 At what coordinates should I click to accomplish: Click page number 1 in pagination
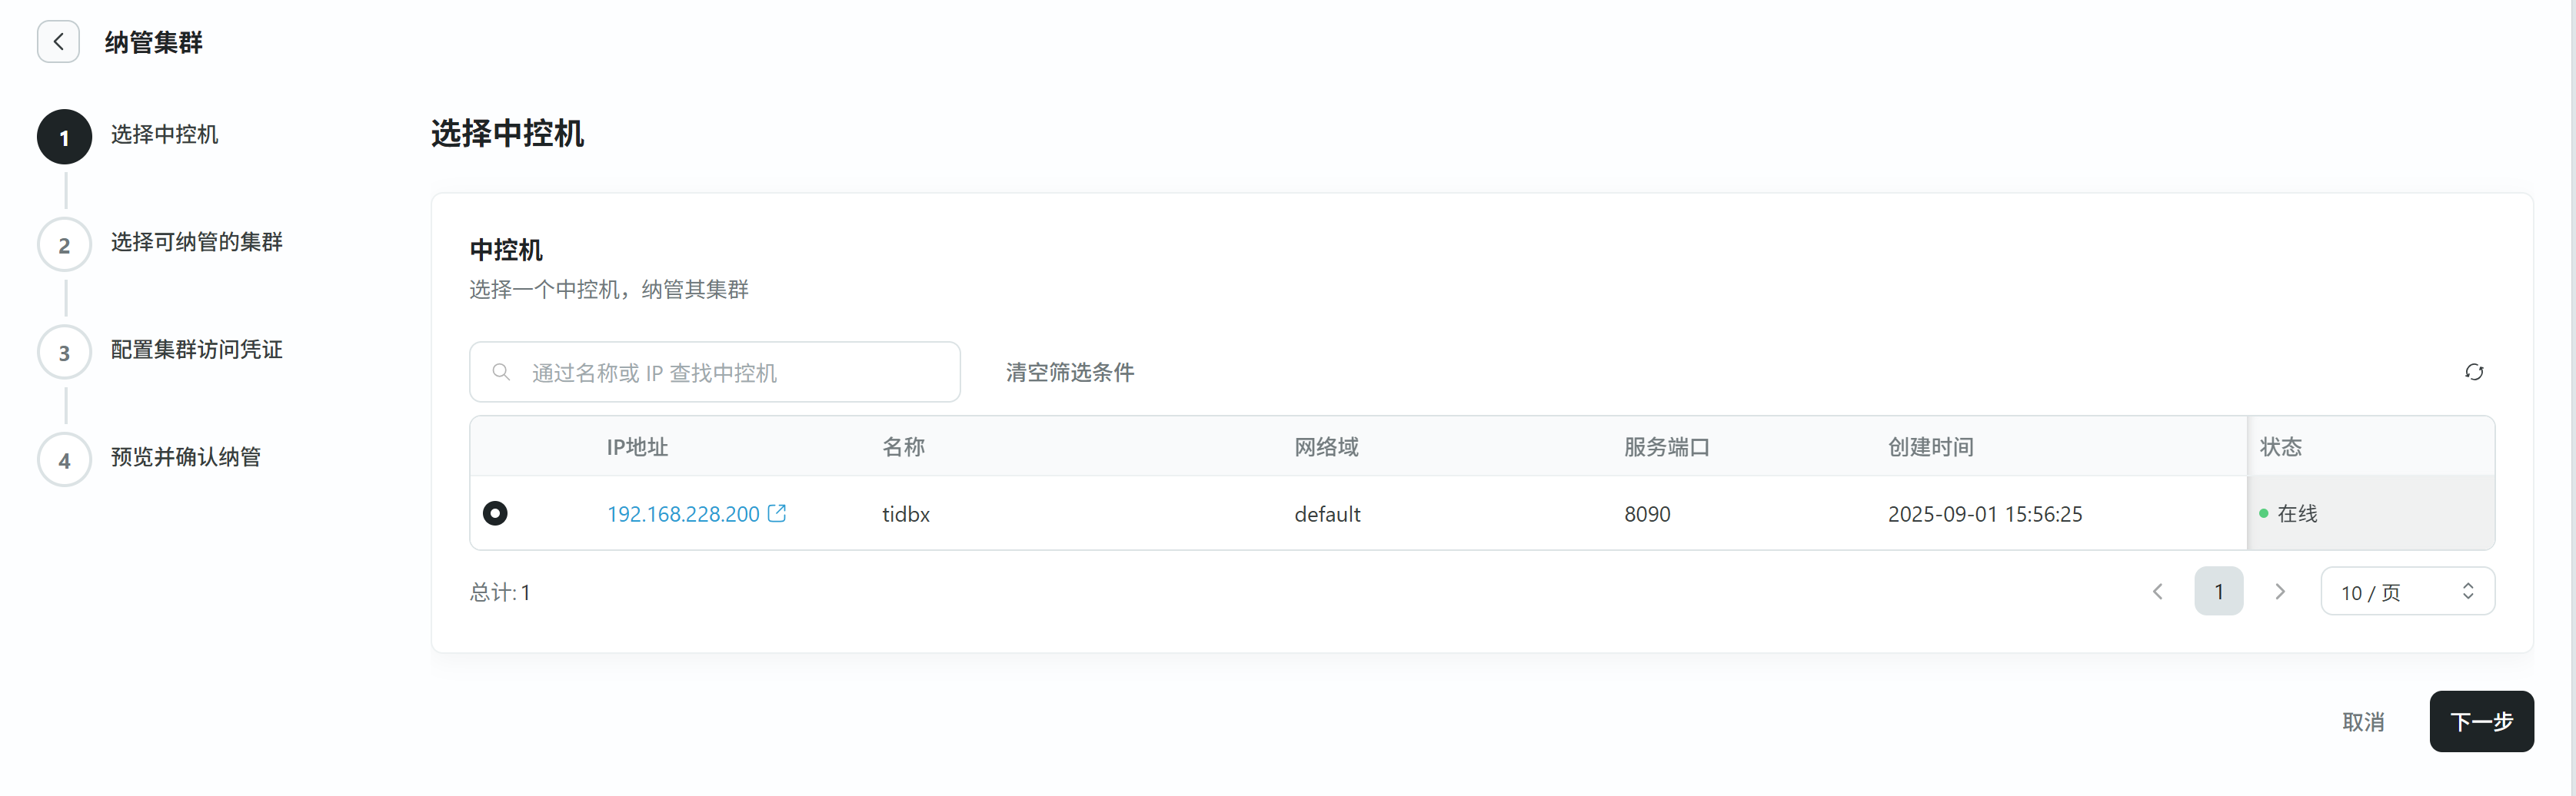click(x=2218, y=592)
